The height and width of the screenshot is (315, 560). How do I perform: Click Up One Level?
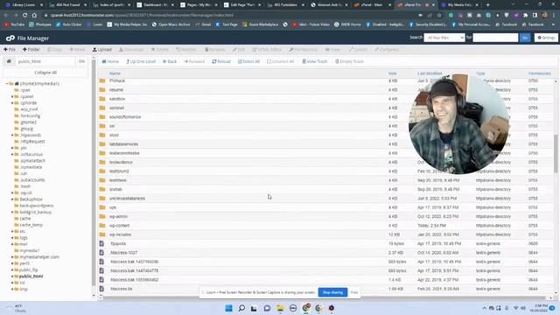141,61
